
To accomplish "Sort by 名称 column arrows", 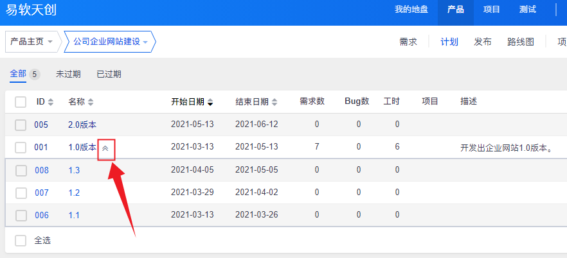I will pyautogui.click(x=91, y=102).
